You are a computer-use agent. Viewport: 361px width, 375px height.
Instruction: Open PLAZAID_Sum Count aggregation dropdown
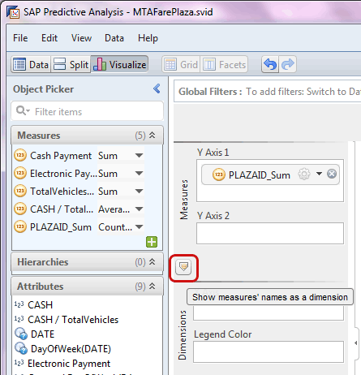[139, 226]
